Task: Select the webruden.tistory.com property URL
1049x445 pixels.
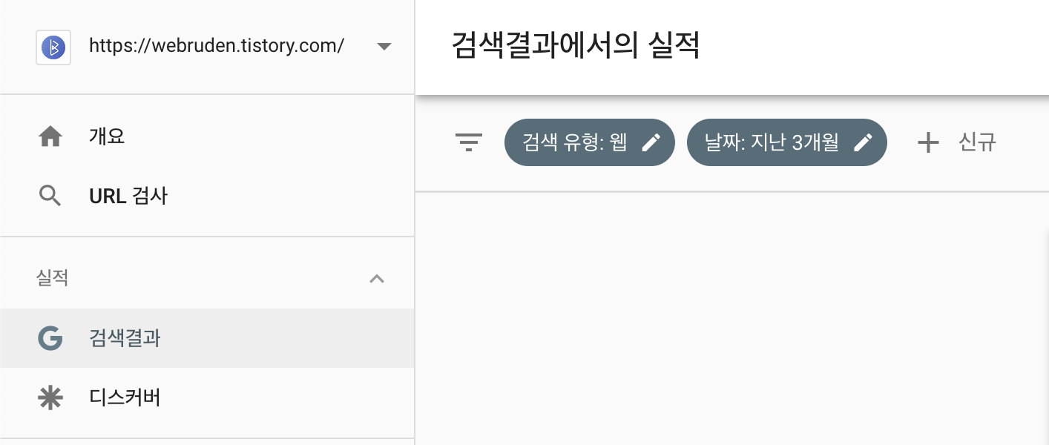Action: tap(217, 46)
